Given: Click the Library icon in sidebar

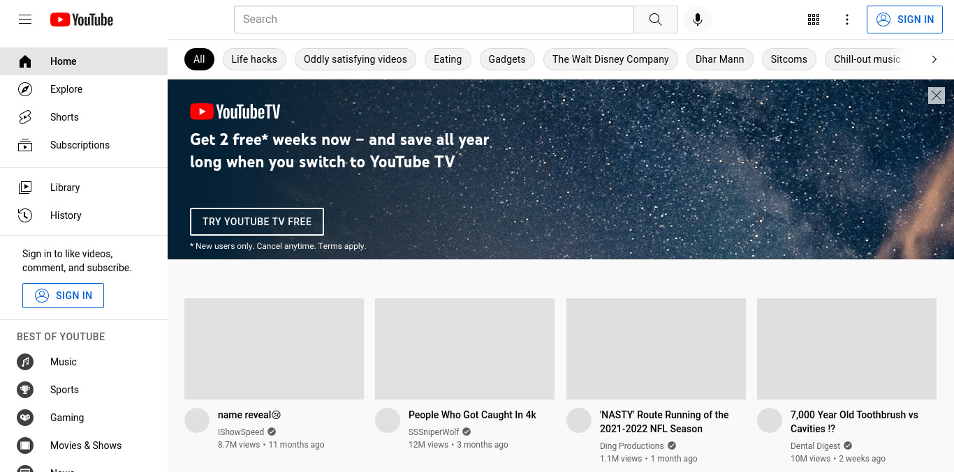Looking at the screenshot, I should click(x=25, y=188).
